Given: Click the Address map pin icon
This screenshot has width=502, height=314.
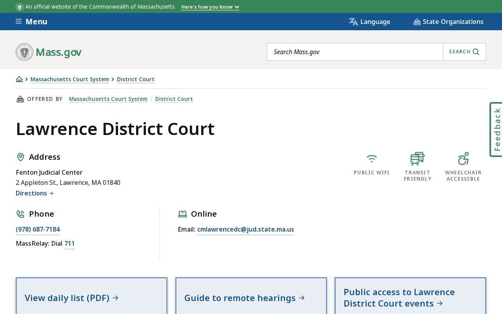Looking at the screenshot, I should pos(20,157).
